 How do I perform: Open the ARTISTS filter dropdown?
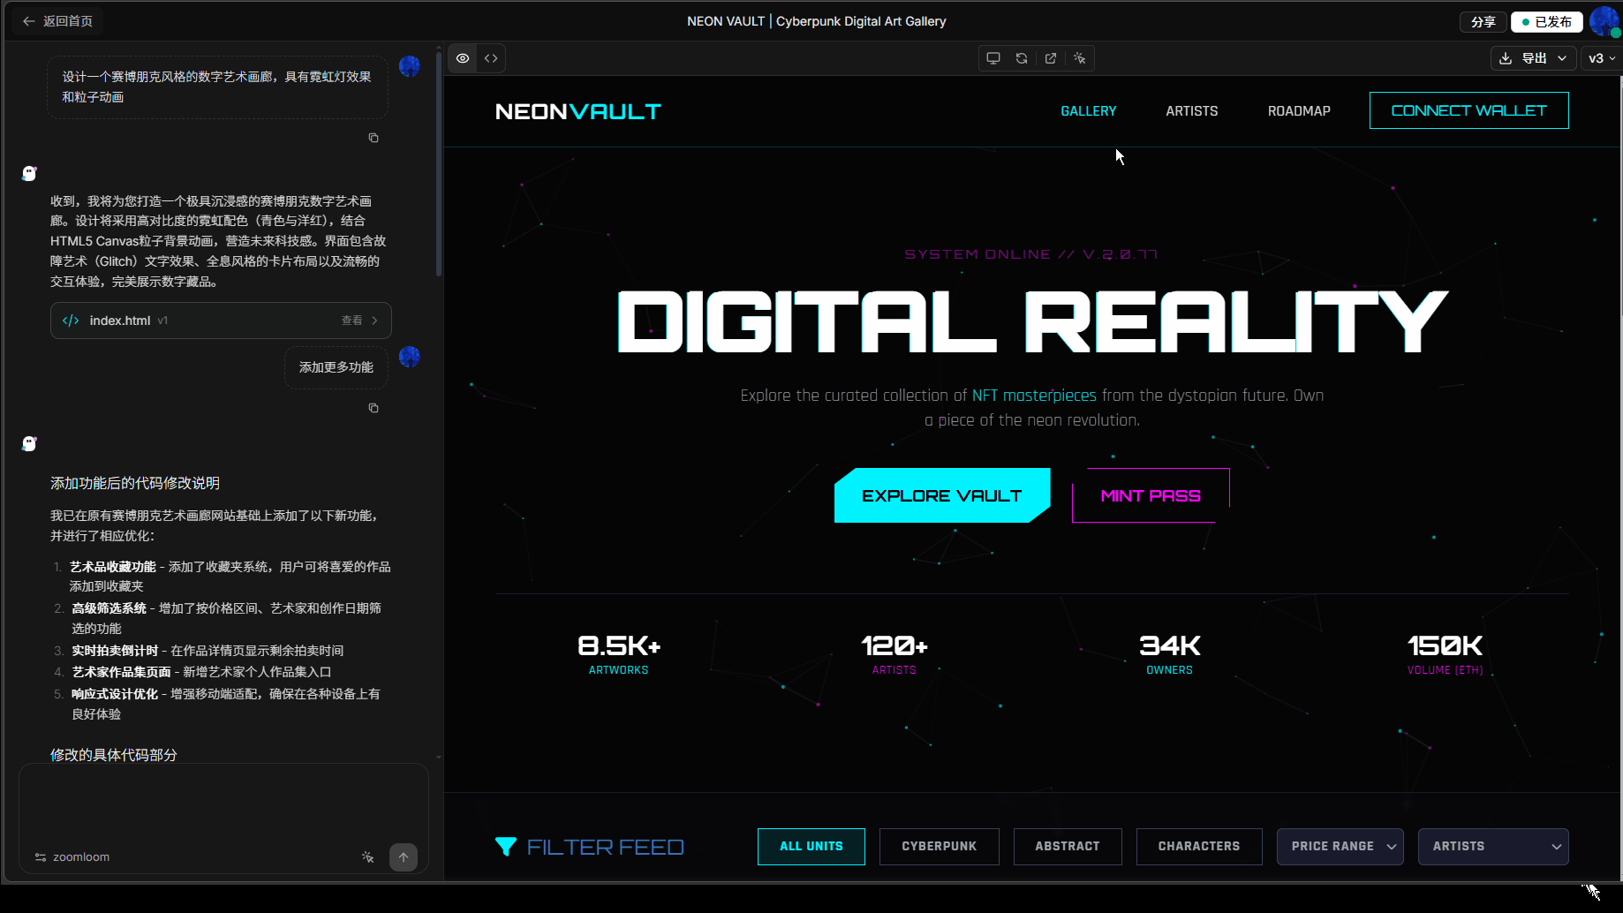[1492, 847]
